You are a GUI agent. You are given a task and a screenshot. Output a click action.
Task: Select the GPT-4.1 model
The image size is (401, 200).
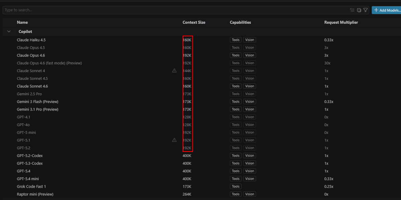[23, 117]
